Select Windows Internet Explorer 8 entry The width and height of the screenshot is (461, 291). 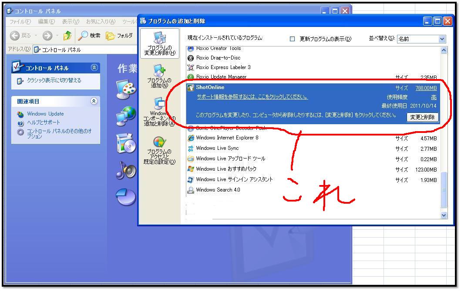click(x=227, y=138)
